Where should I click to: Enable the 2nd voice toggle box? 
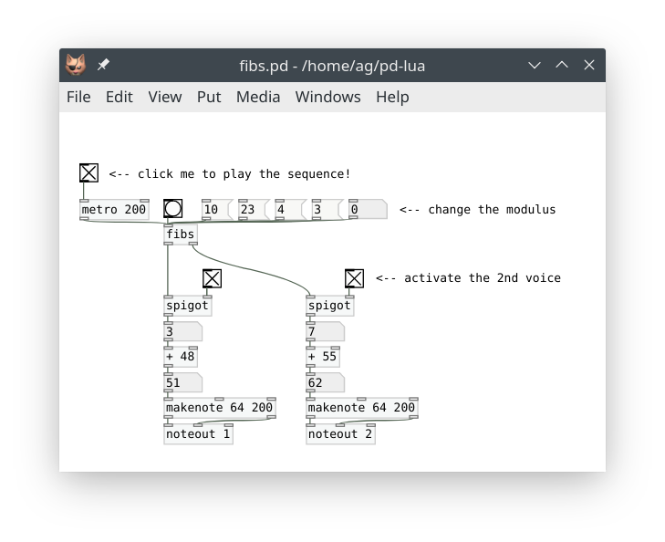[x=354, y=278]
